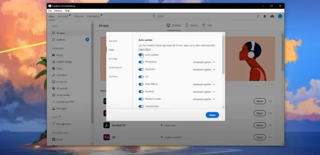Toggle Photoshop auto-update switch
The image size is (320, 155).
pyautogui.click(x=141, y=62)
